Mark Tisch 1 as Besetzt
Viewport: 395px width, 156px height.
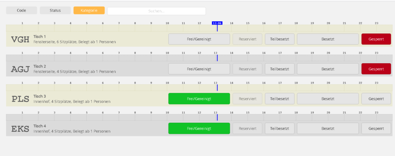point(328,39)
